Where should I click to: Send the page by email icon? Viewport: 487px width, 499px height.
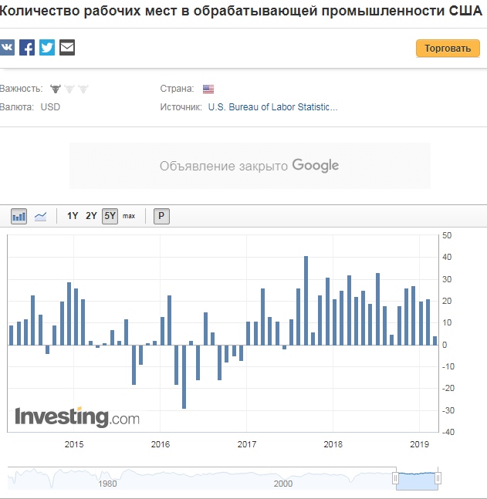(x=67, y=48)
